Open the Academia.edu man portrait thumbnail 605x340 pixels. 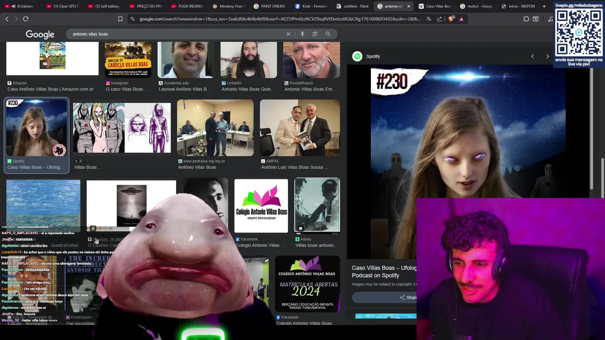tap(185, 59)
